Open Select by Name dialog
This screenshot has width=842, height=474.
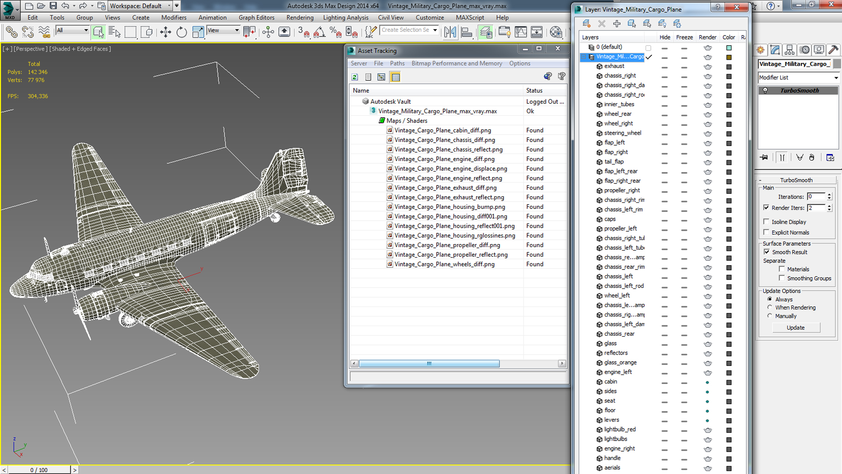click(114, 32)
